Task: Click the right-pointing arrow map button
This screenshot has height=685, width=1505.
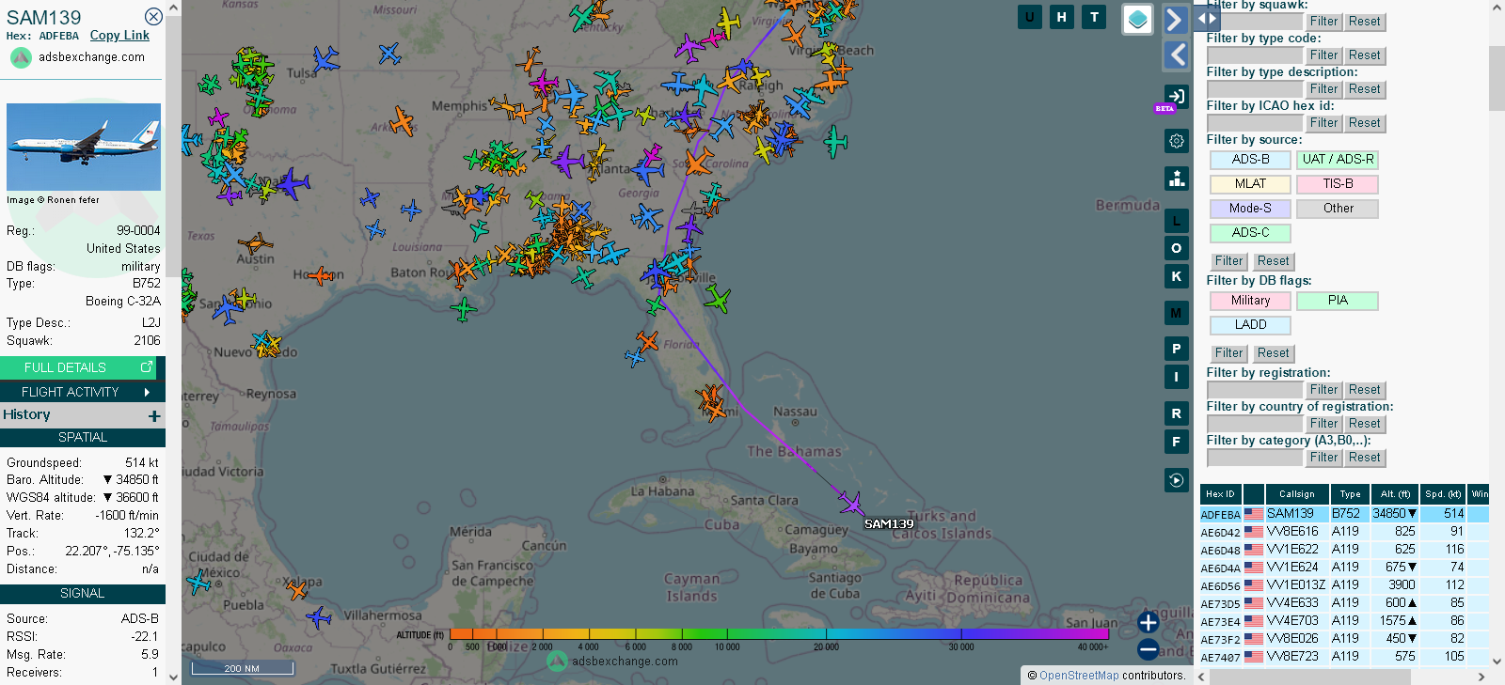Action: click(1176, 20)
